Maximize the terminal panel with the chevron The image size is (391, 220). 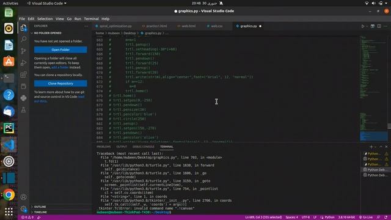coord(381,147)
